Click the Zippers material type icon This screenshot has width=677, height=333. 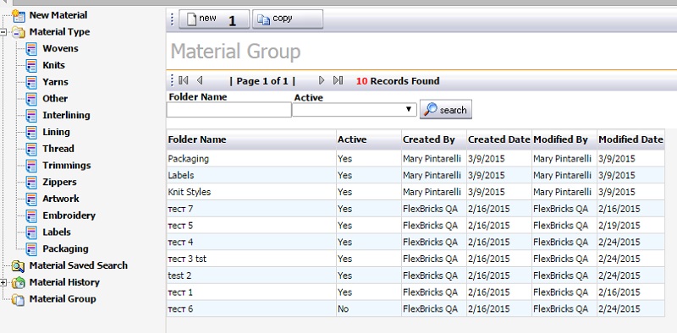[x=31, y=183]
